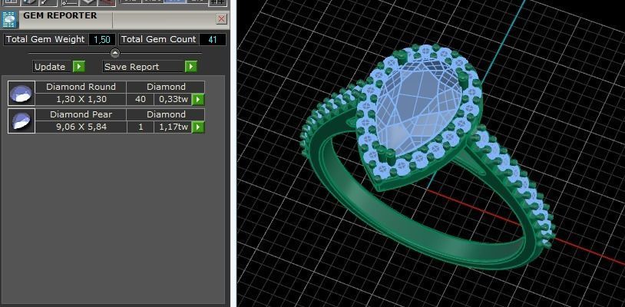This screenshot has width=625, height=307.
Task: Select the Diamond Round gem thumbnail
Action: click(x=21, y=93)
